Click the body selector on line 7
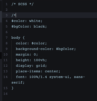 (16, 38)
